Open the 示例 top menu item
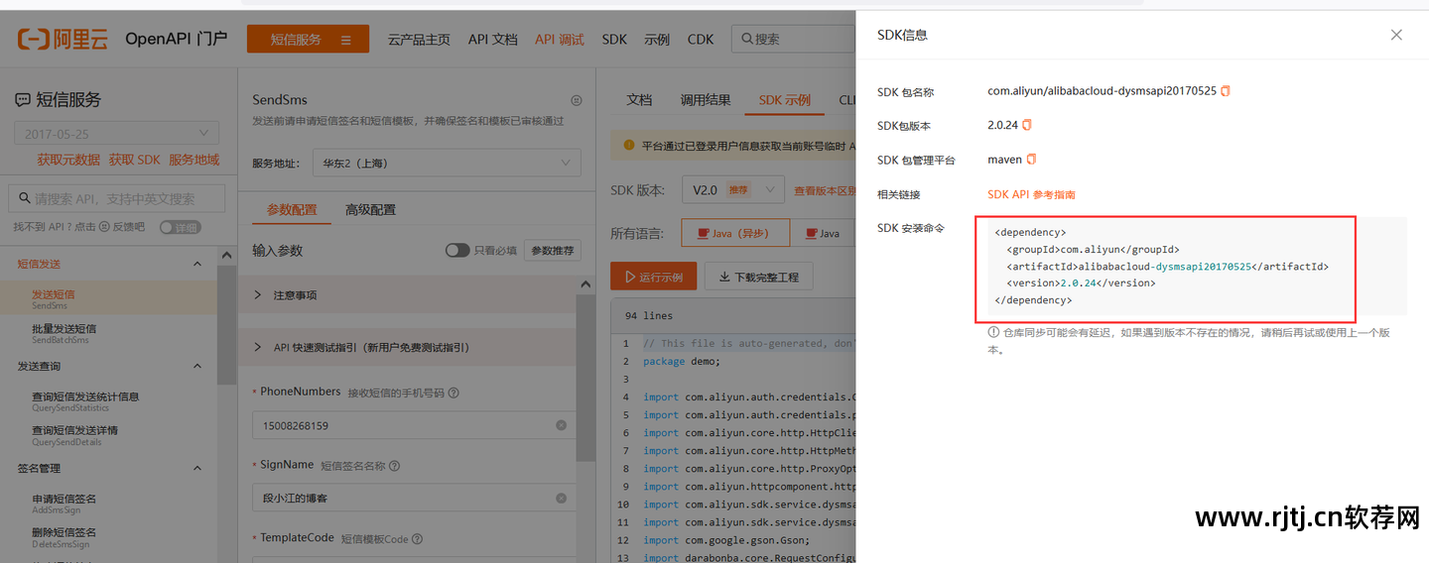 657,40
